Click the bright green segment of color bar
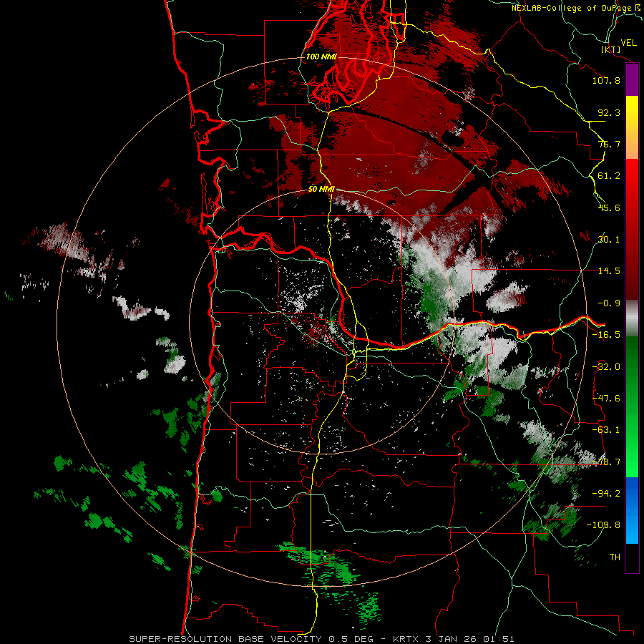This screenshot has width=644, height=644. (x=632, y=406)
